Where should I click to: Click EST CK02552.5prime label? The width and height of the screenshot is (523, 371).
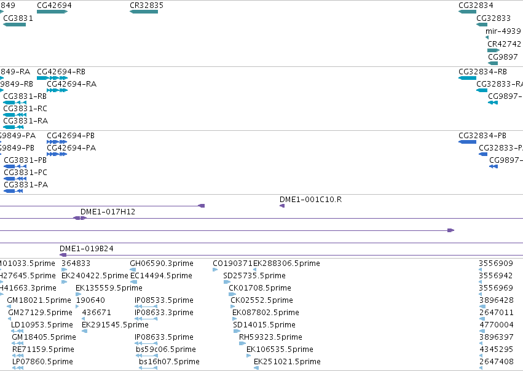tap(262, 300)
